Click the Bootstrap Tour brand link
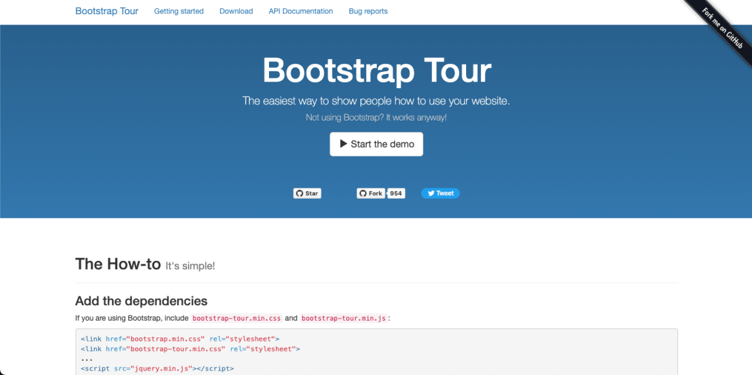The image size is (752, 375). (x=106, y=11)
